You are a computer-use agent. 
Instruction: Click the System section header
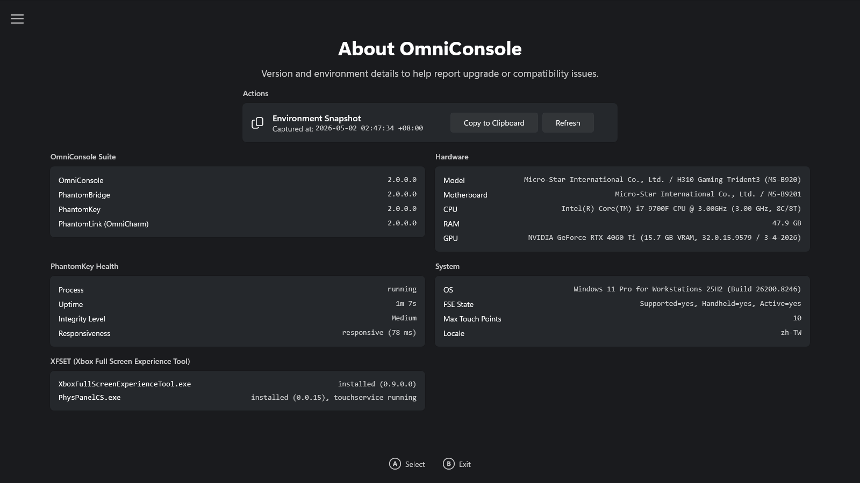pyautogui.click(x=447, y=266)
